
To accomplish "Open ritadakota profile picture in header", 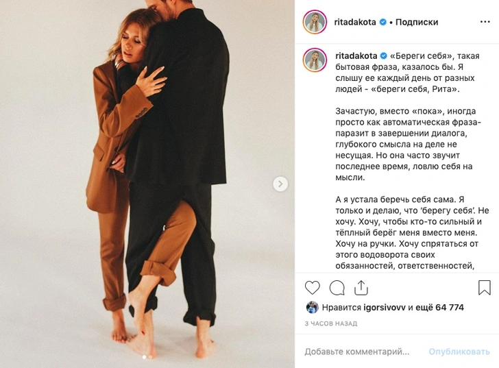I will [x=315, y=22].
